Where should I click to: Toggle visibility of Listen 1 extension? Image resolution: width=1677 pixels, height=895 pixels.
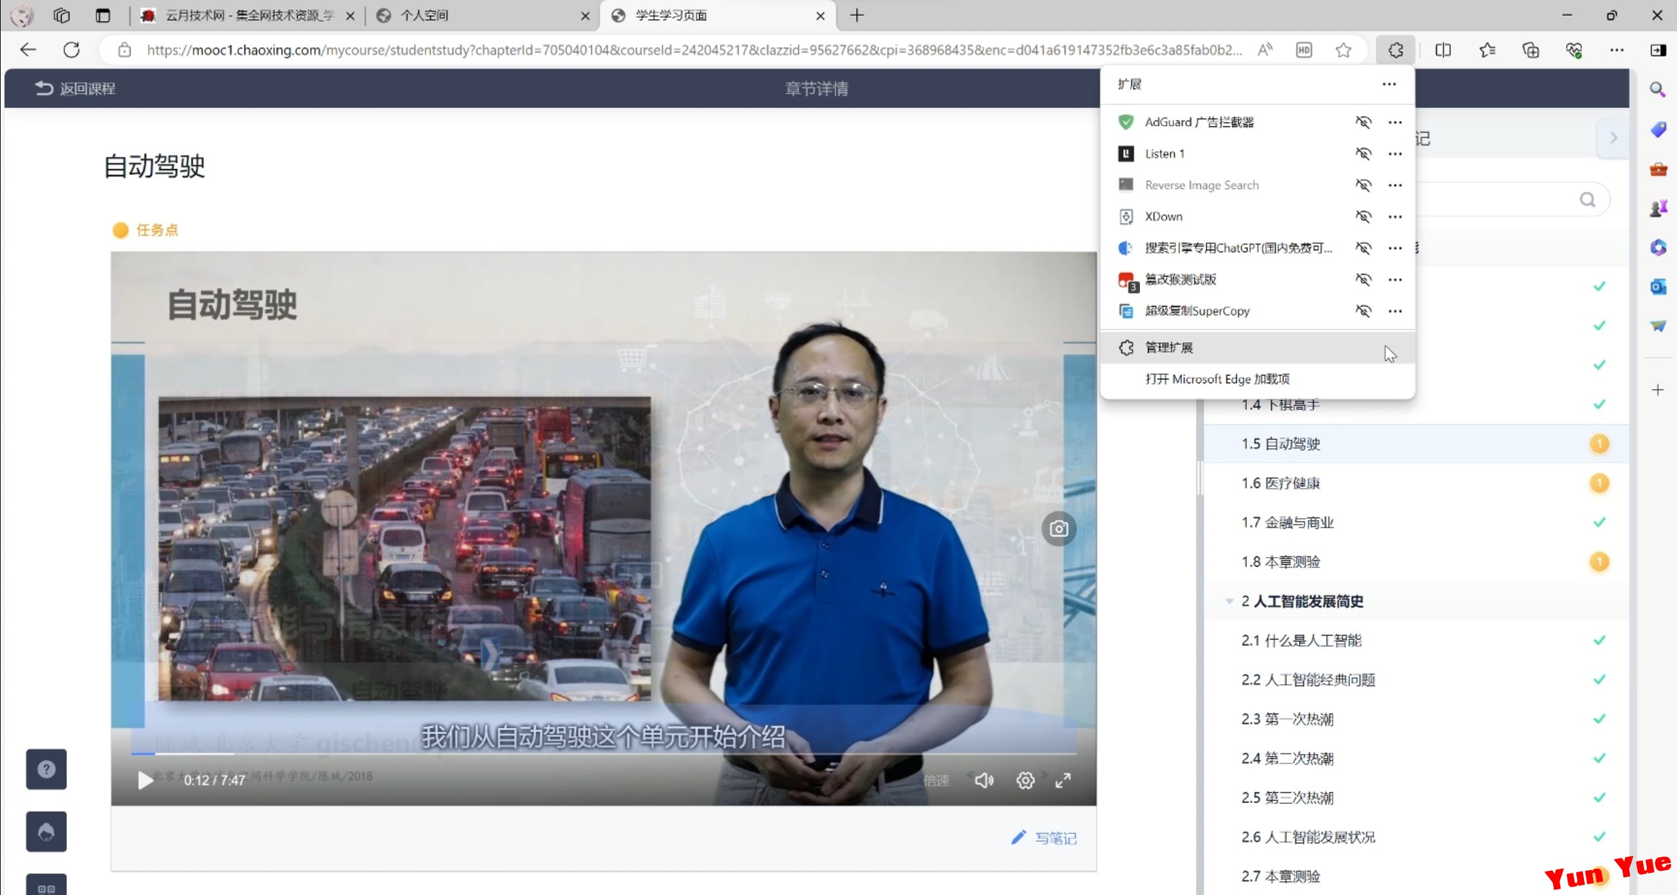point(1363,153)
